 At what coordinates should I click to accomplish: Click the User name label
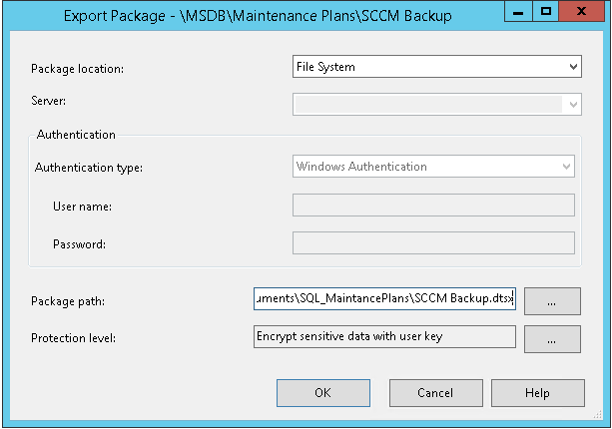tap(82, 207)
